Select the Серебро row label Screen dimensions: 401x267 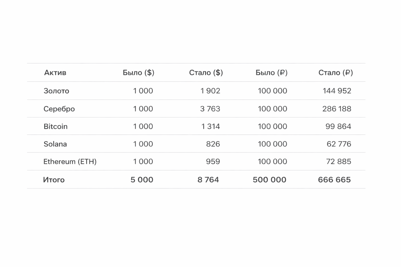pyautogui.click(x=59, y=109)
